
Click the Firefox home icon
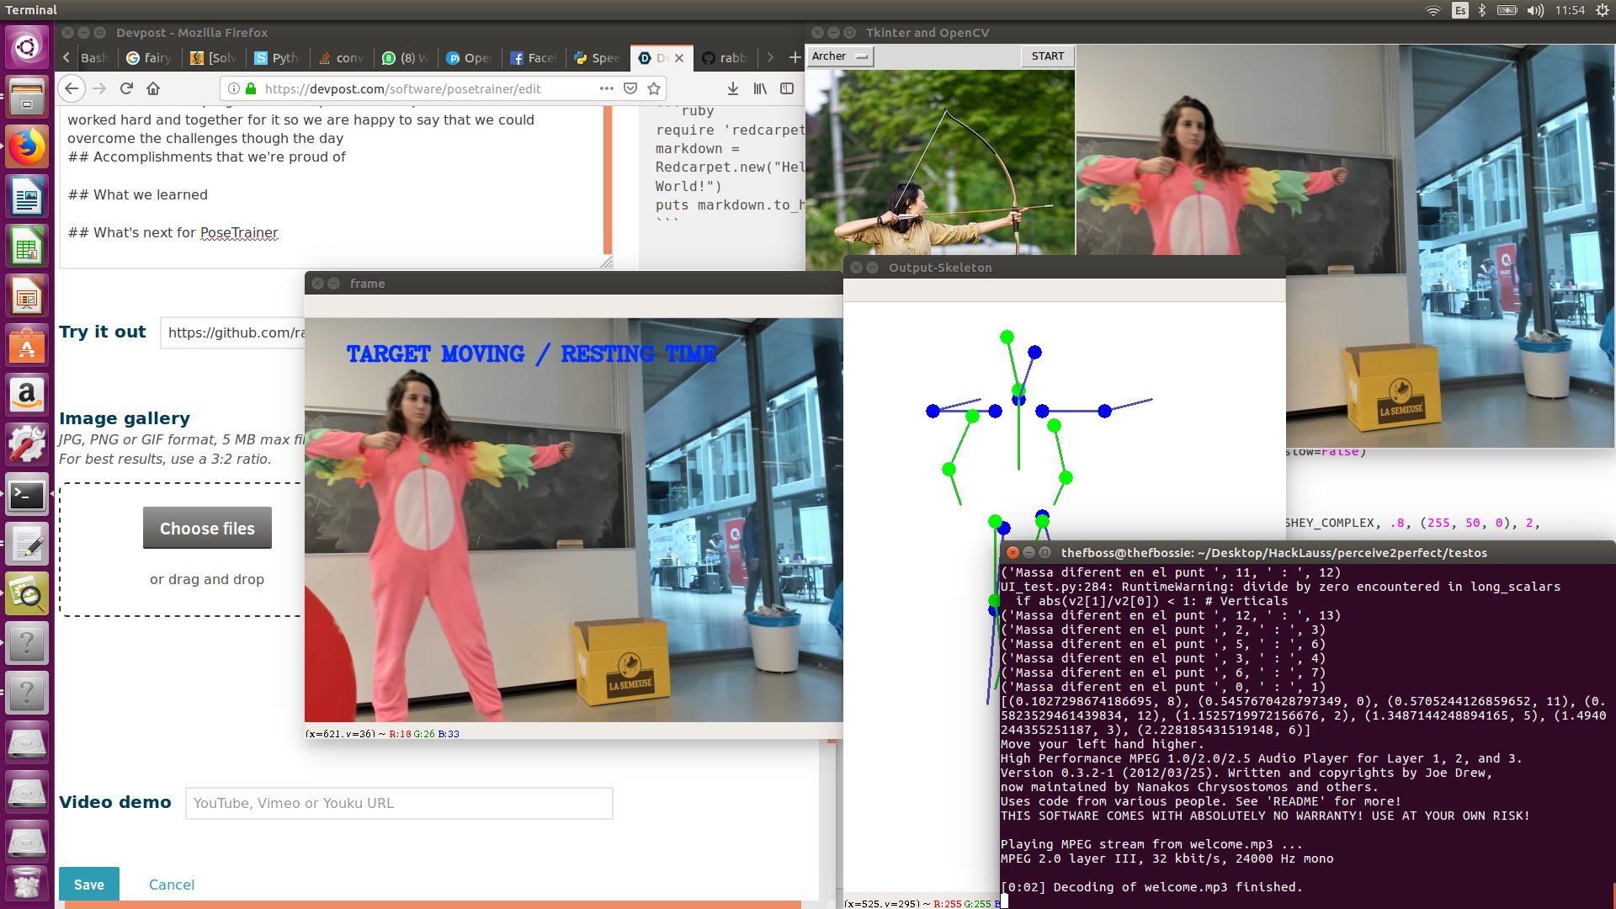click(x=153, y=88)
